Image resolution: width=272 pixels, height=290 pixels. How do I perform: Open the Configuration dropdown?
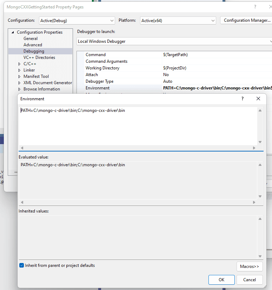click(77, 21)
